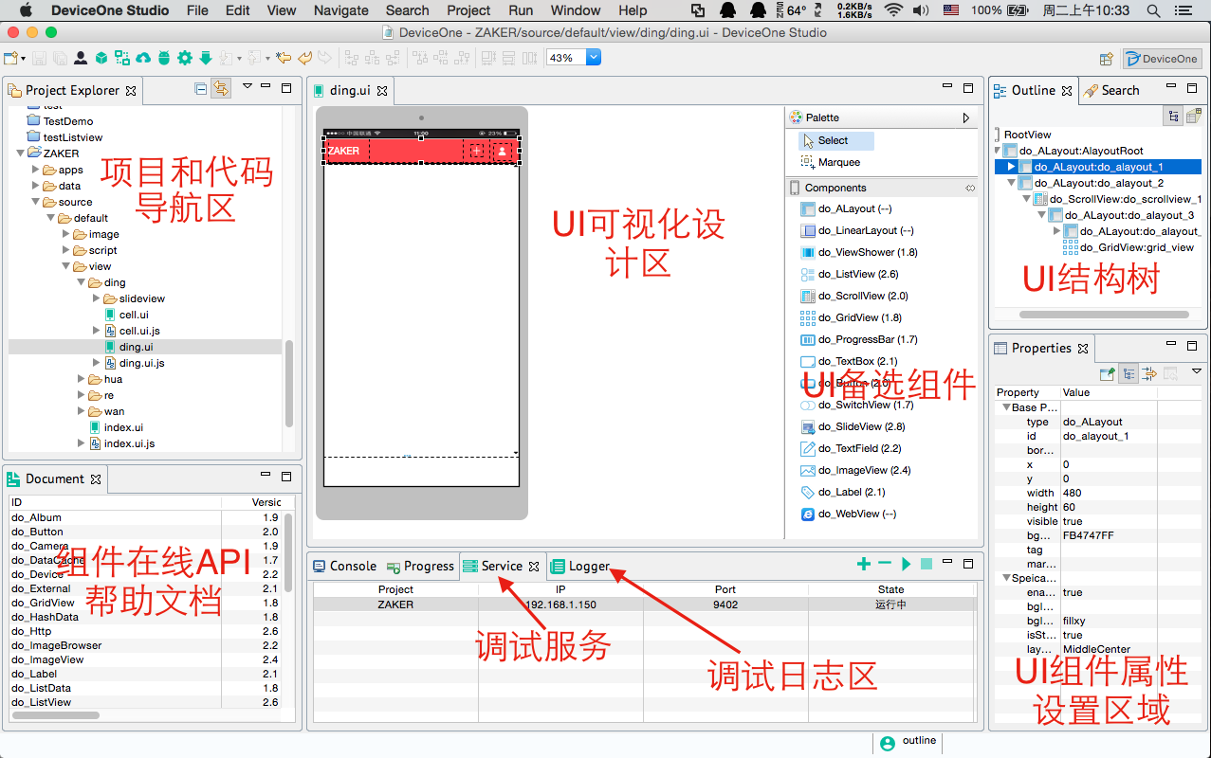Image resolution: width=1211 pixels, height=758 pixels.
Task: Click the green plus icon in Service panel
Action: pyautogui.click(x=863, y=564)
